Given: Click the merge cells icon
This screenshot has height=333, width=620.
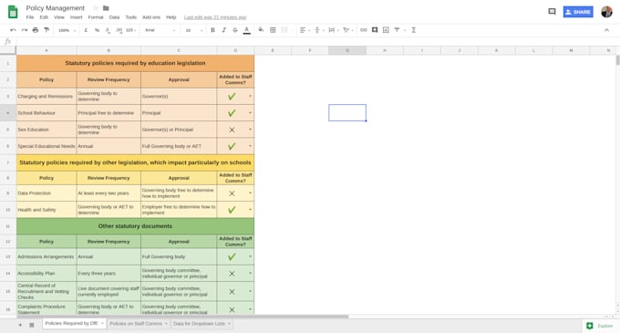Looking at the screenshot, I should 284,30.
